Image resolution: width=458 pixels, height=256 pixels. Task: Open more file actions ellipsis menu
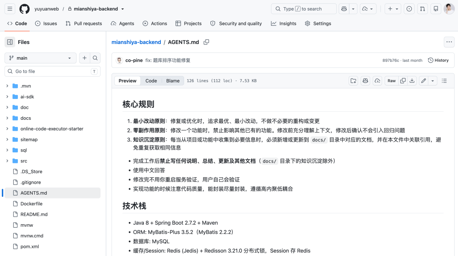pyautogui.click(x=449, y=42)
